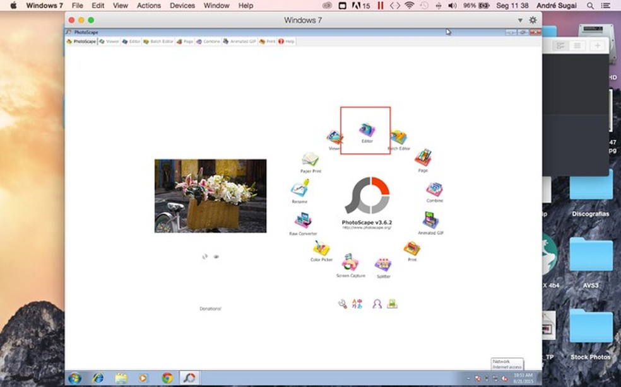This screenshot has height=387, width=621.
Task: Click the language icon below the circle
Action: coord(357,304)
